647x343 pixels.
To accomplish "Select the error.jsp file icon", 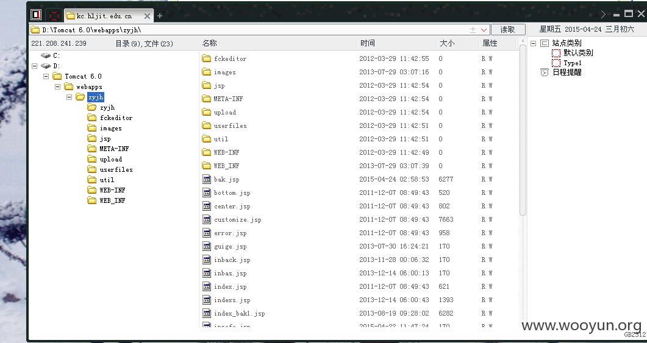I will pyautogui.click(x=207, y=233).
